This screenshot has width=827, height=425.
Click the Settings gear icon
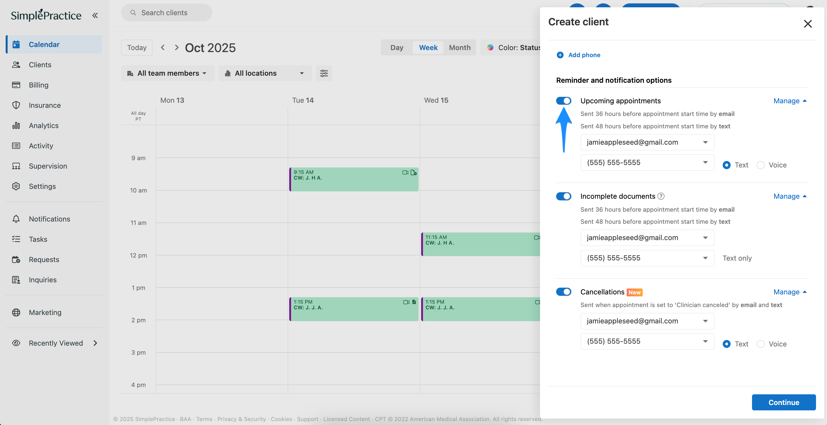[16, 186]
